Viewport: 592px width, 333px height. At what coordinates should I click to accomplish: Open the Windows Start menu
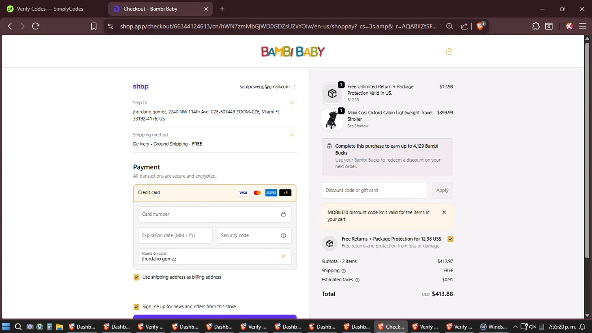tap(6, 327)
